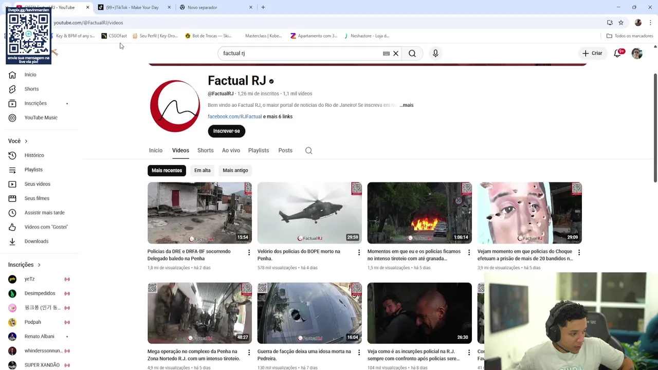The width and height of the screenshot is (658, 370).
Task: Expand the Você section
Action: 18,141
